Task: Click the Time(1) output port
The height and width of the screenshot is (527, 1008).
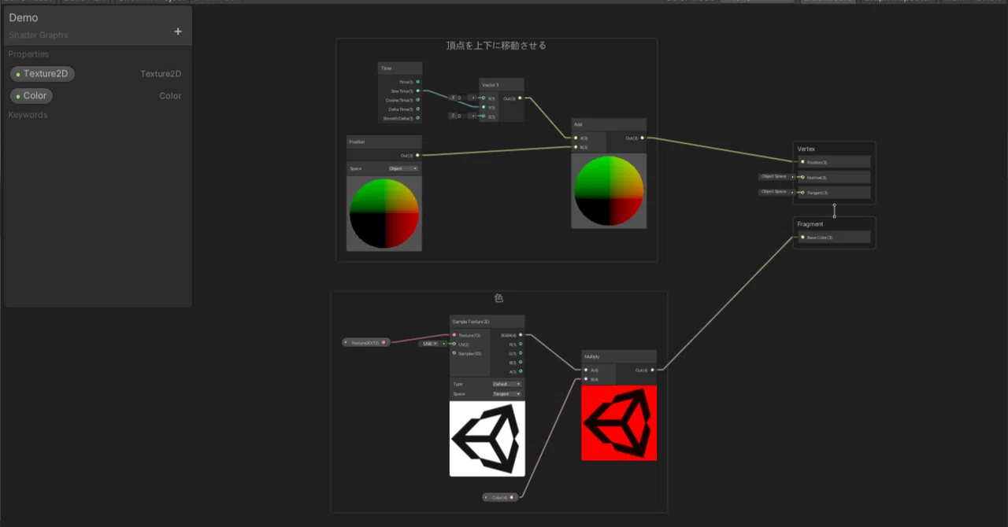Action: 417,82
